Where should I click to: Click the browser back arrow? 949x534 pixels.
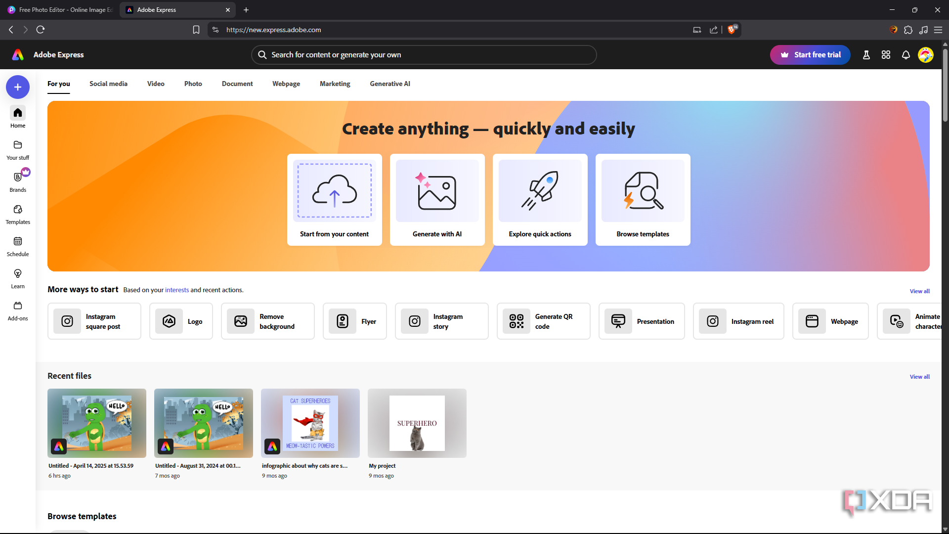11,30
